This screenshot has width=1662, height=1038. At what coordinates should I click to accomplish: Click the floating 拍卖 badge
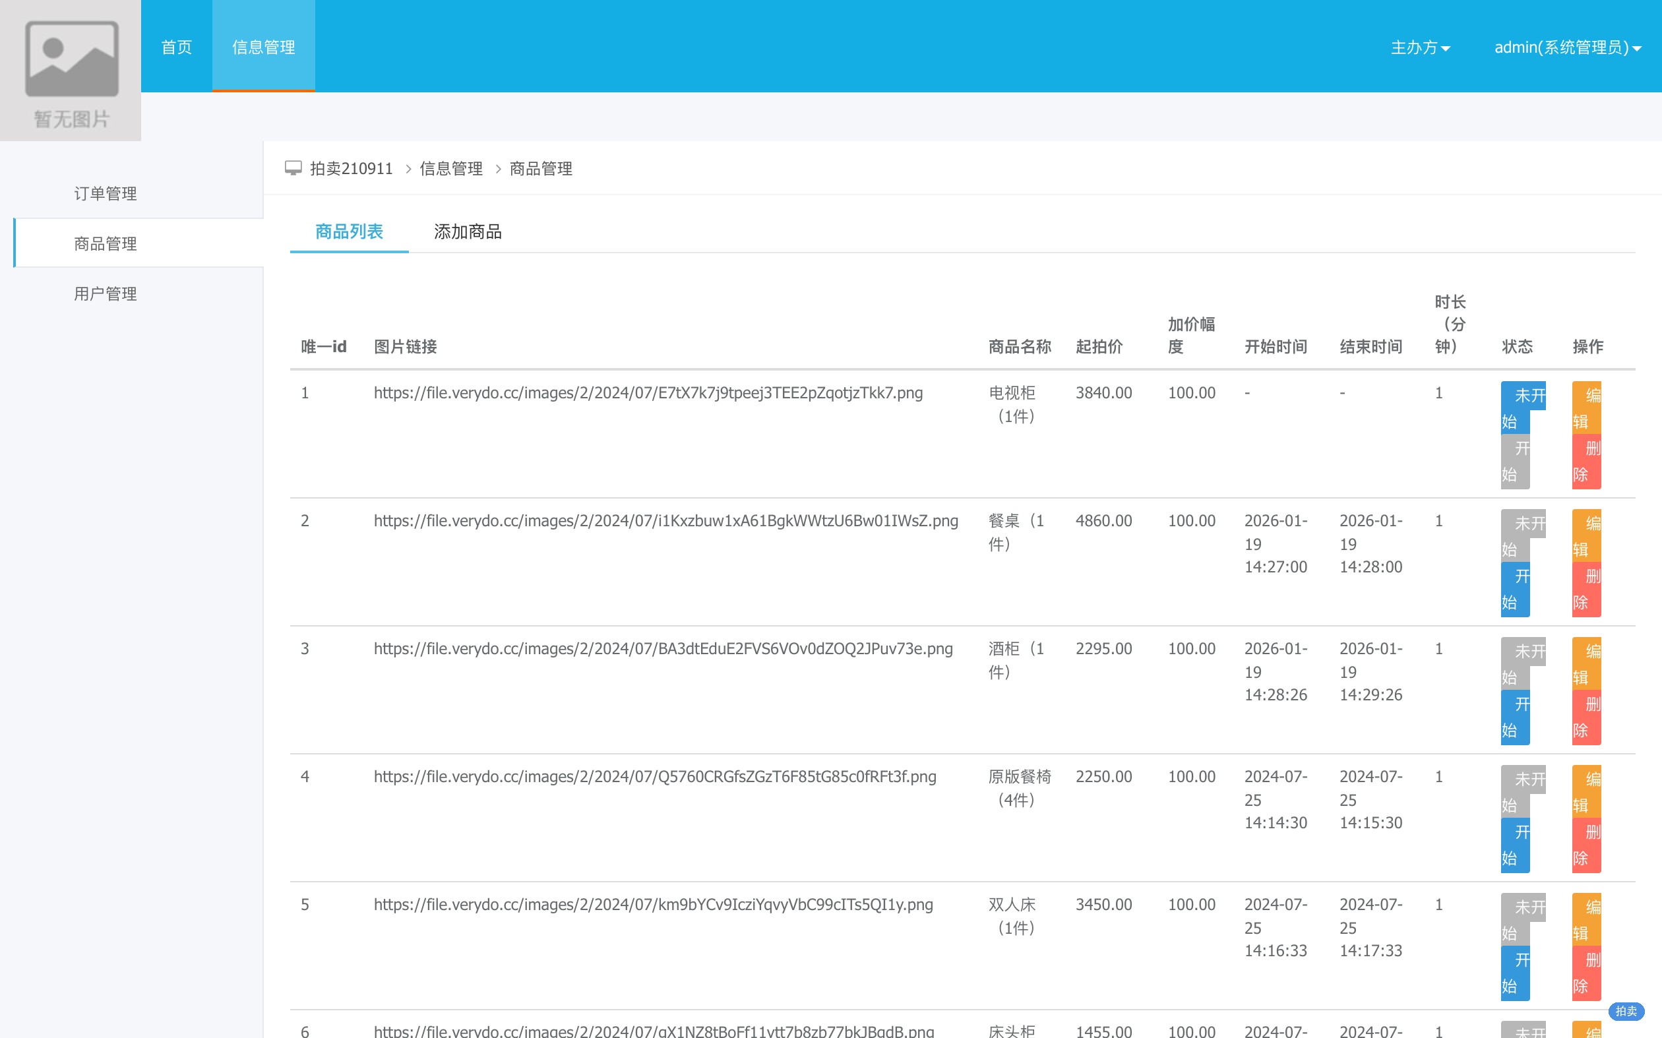pos(1626,1010)
